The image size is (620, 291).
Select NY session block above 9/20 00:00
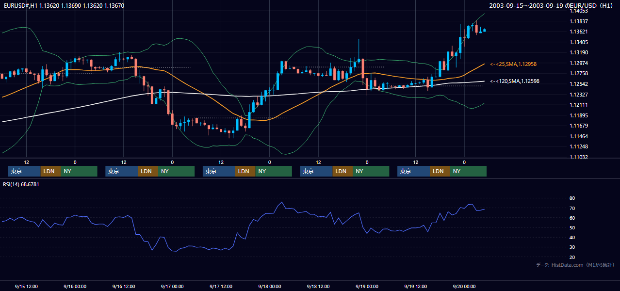[x=468, y=171]
